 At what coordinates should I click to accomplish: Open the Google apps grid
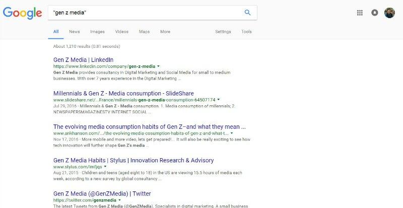point(360,13)
